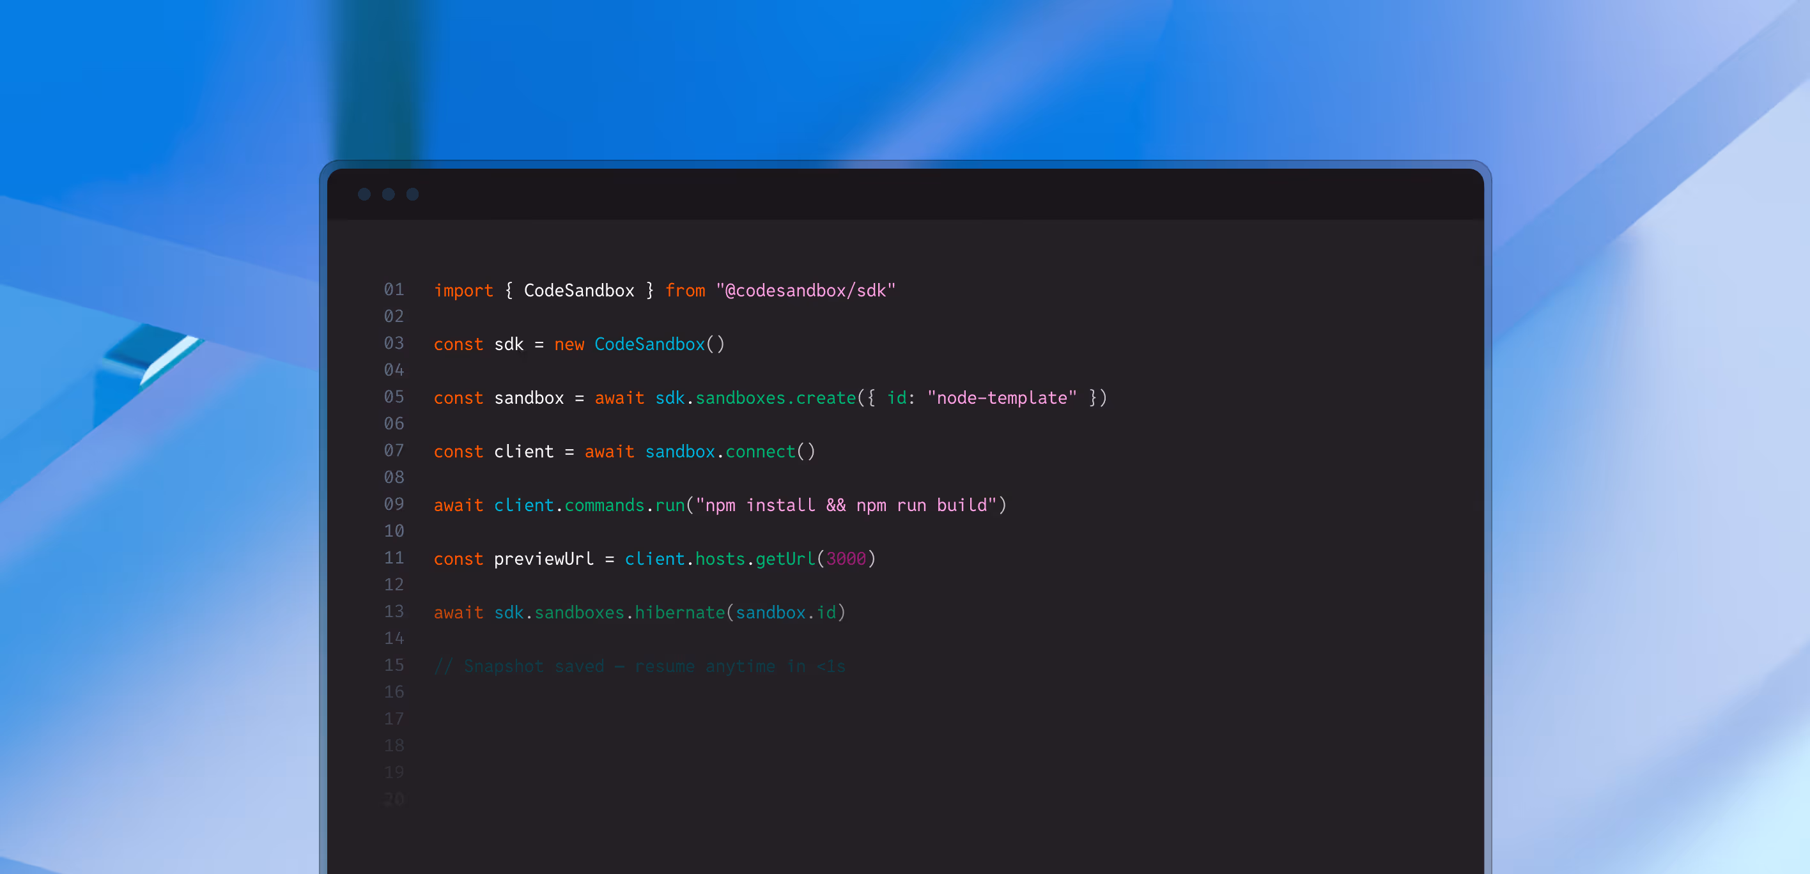Click the third window control dot
The image size is (1810, 874).
(x=412, y=194)
